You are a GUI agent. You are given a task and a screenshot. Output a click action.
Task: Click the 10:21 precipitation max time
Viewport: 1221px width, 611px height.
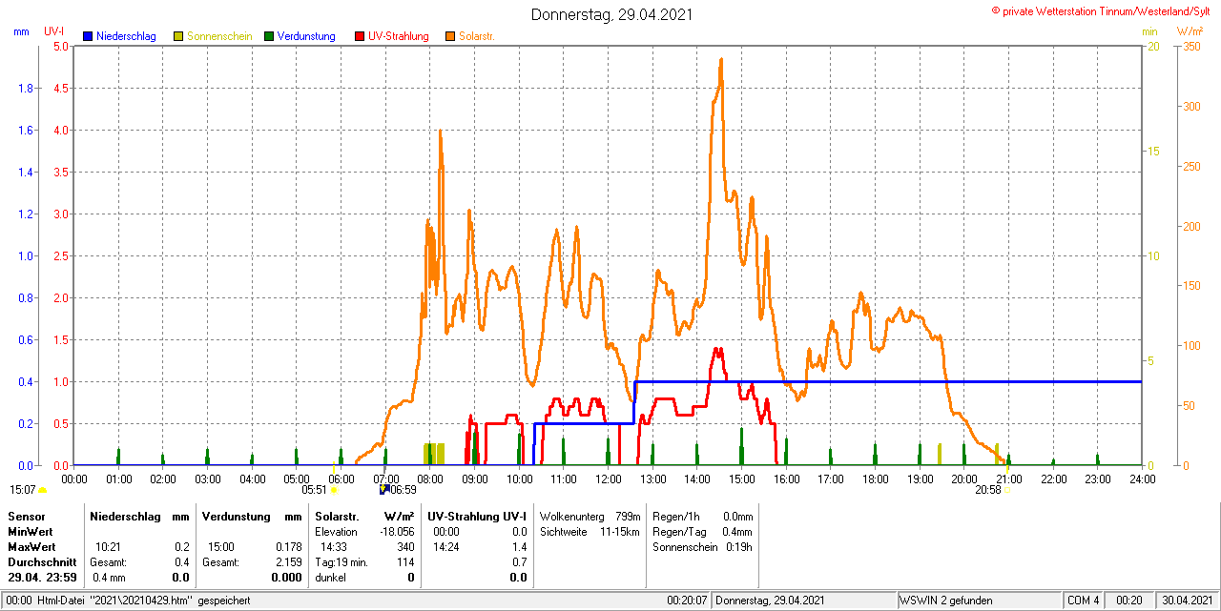point(108,547)
